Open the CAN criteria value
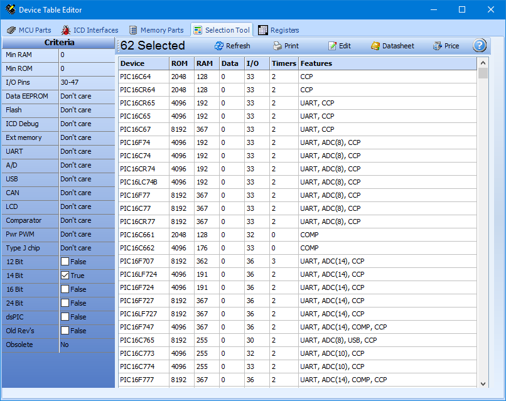 coord(87,193)
